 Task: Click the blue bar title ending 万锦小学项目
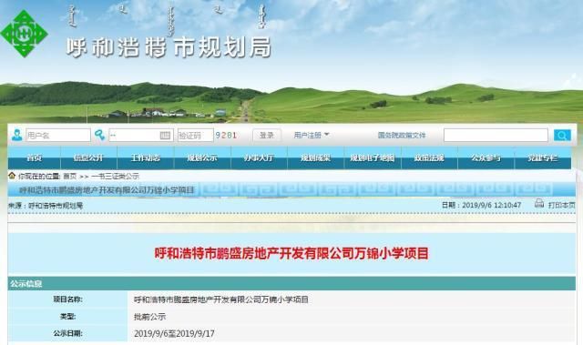coord(107,190)
